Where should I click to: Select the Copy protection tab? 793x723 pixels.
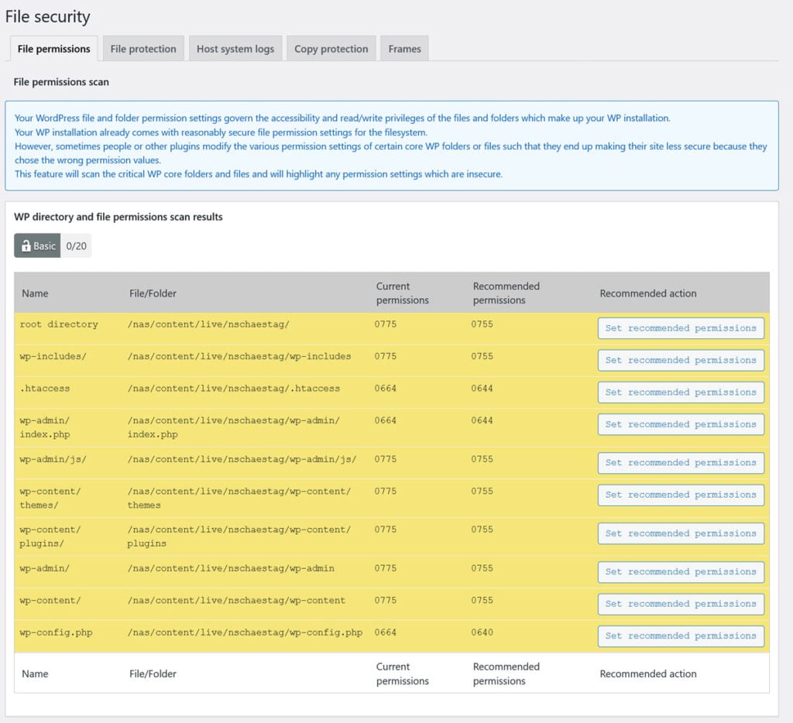point(331,48)
